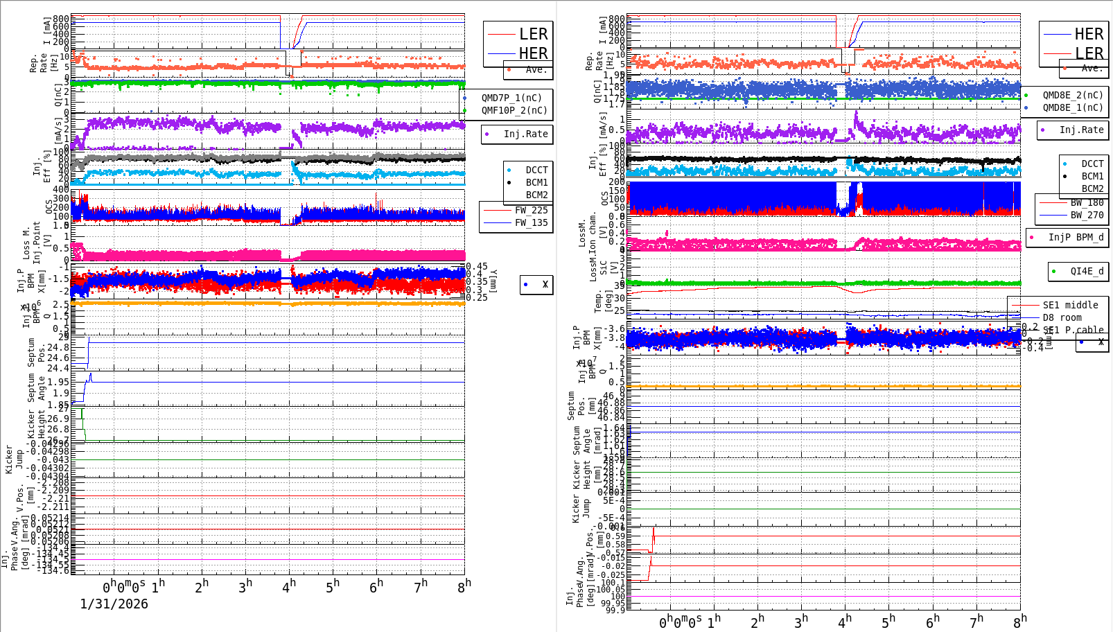Select the blue QMD7P_1(nC) legend marker

pyautogui.click(x=466, y=98)
